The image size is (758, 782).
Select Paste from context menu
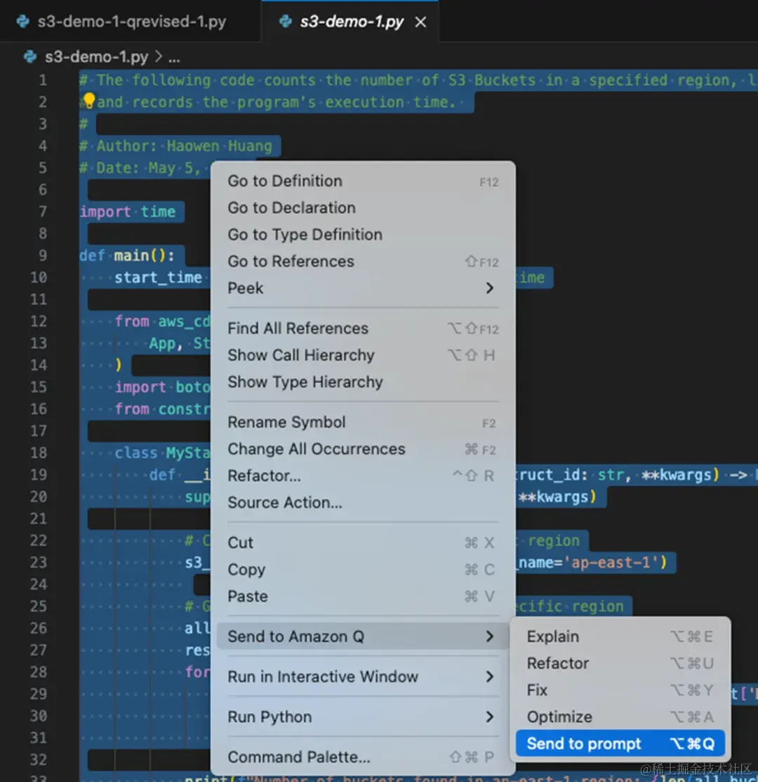coord(363,597)
